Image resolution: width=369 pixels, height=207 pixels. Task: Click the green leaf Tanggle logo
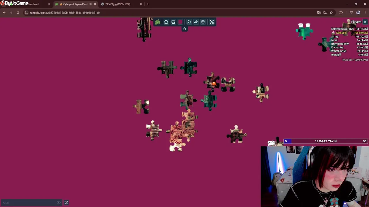pyautogui.click(x=157, y=22)
